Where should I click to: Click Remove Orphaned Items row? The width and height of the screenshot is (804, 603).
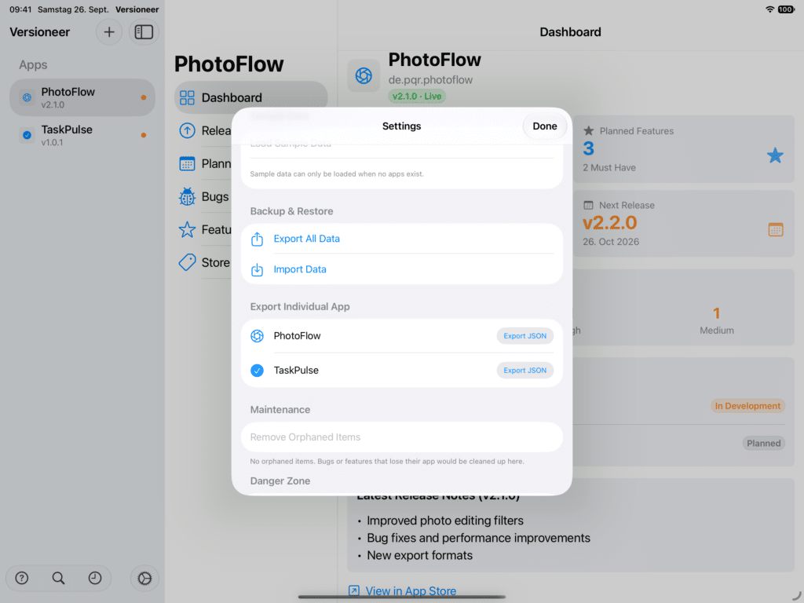point(402,437)
